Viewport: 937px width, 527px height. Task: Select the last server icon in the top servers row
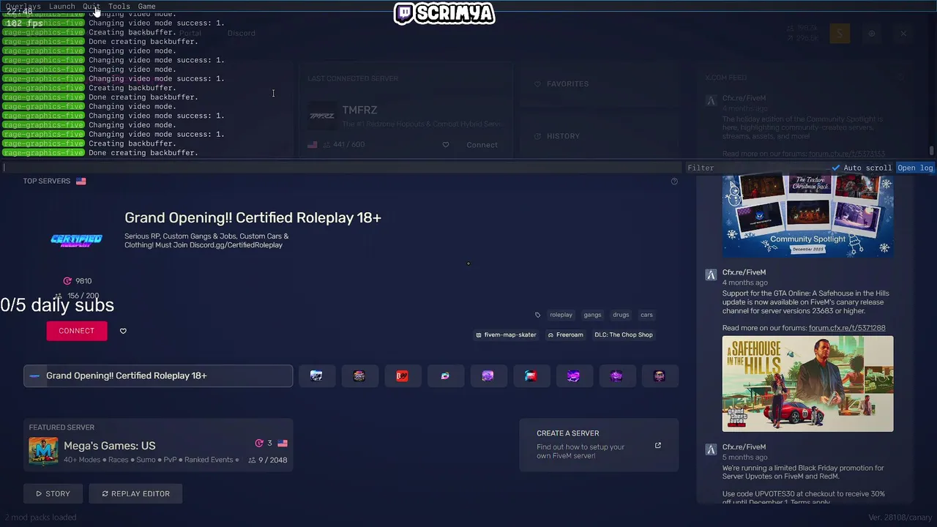(660, 375)
